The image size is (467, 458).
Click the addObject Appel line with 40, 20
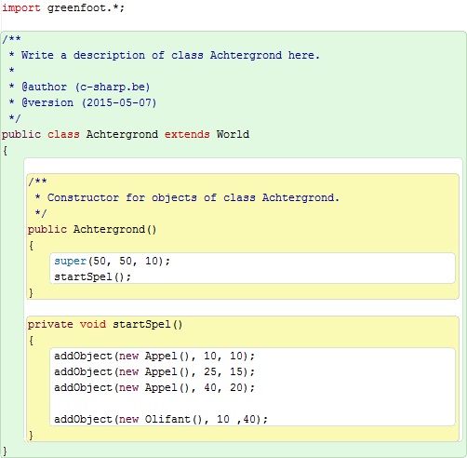tap(154, 387)
